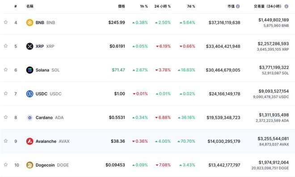
Task: Open the Solana coin page link
Action: click(47, 70)
